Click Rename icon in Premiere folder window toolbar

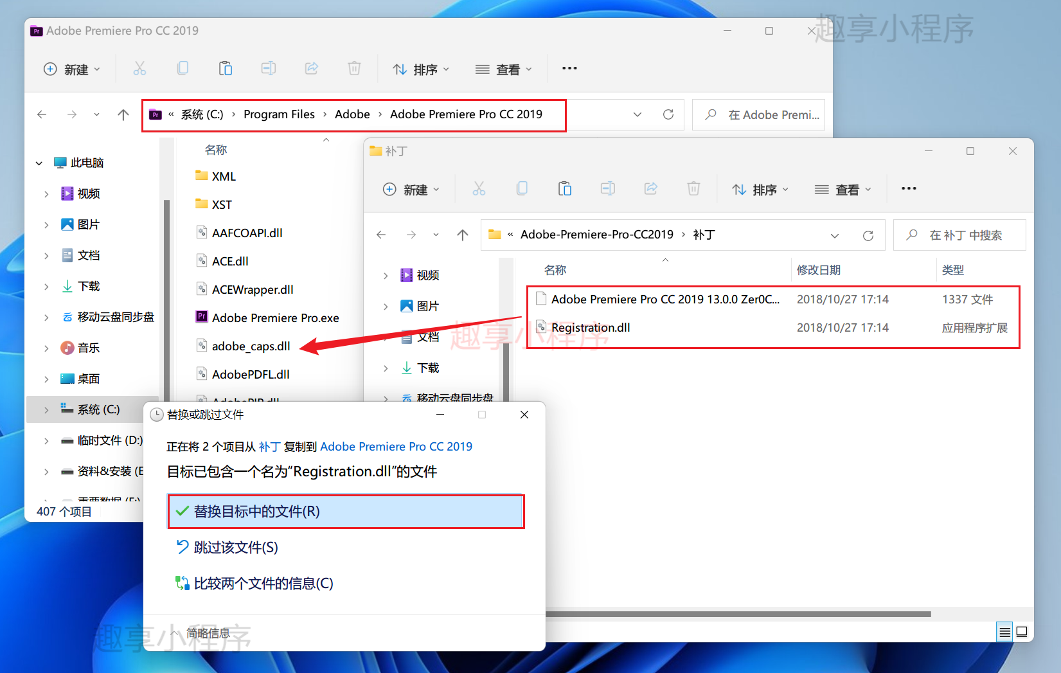pos(269,69)
